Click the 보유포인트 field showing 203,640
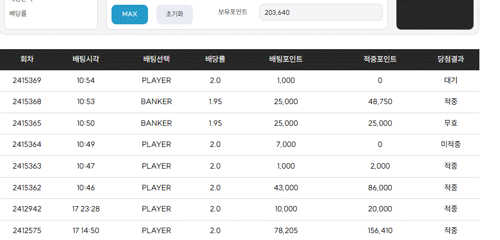Screen dimensions: 500x240 321,13
